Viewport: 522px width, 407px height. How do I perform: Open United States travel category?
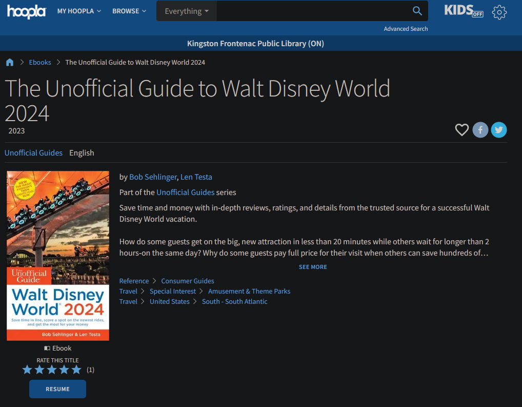click(169, 302)
